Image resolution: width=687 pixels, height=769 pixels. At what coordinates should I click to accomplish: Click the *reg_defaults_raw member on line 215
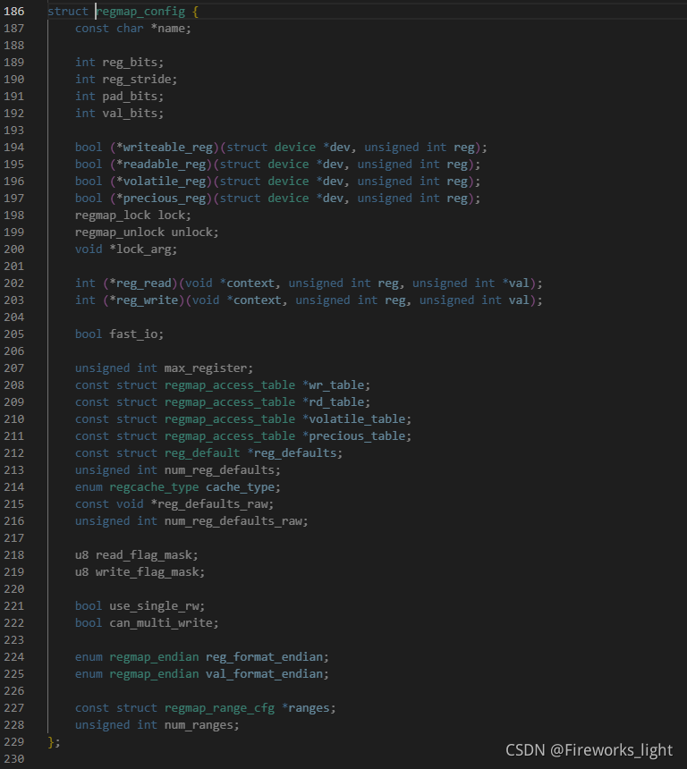point(209,504)
